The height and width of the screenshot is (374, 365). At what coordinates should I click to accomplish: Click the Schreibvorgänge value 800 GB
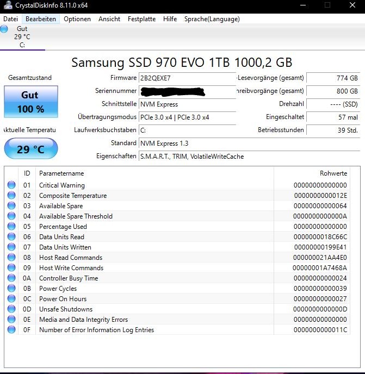[333, 91]
